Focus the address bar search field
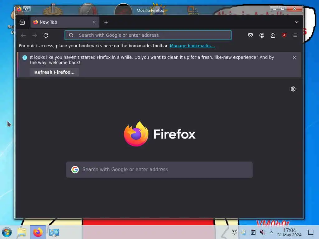The height and width of the screenshot is (239, 319). 148,35
